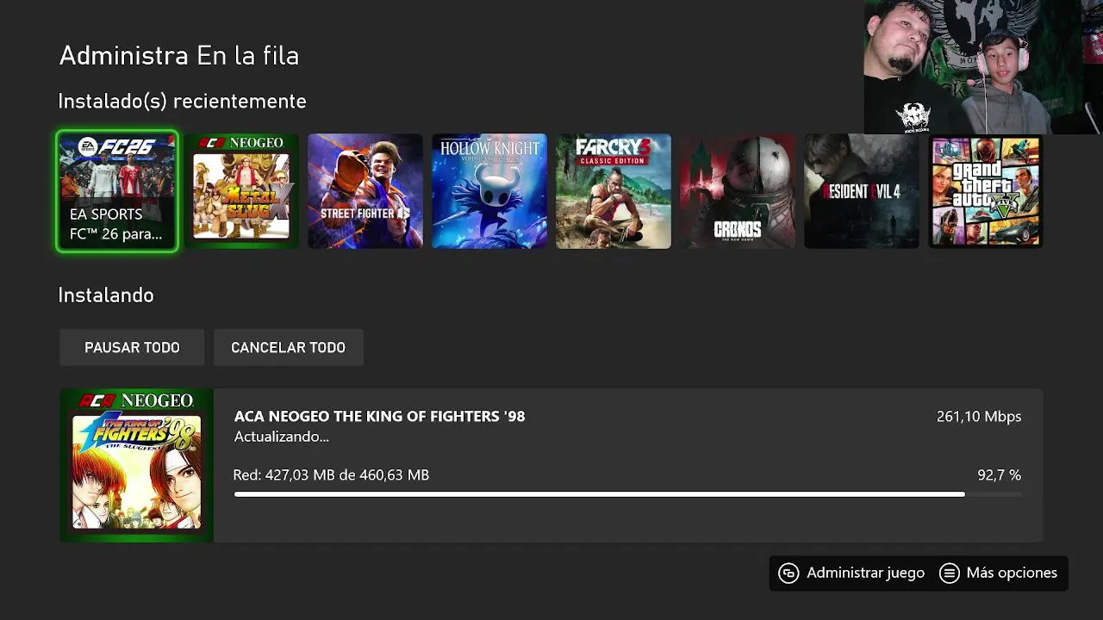This screenshot has height=620, width=1103.
Task: Select the Cronos game tile
Action: click(738, 191)
